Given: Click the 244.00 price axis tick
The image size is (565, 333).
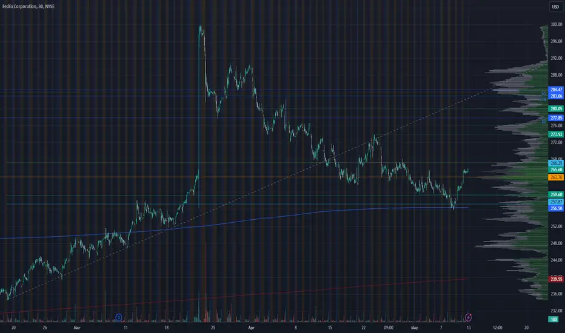Looking at the screenshot, I should pyautogui.click(x=557, y=260).
